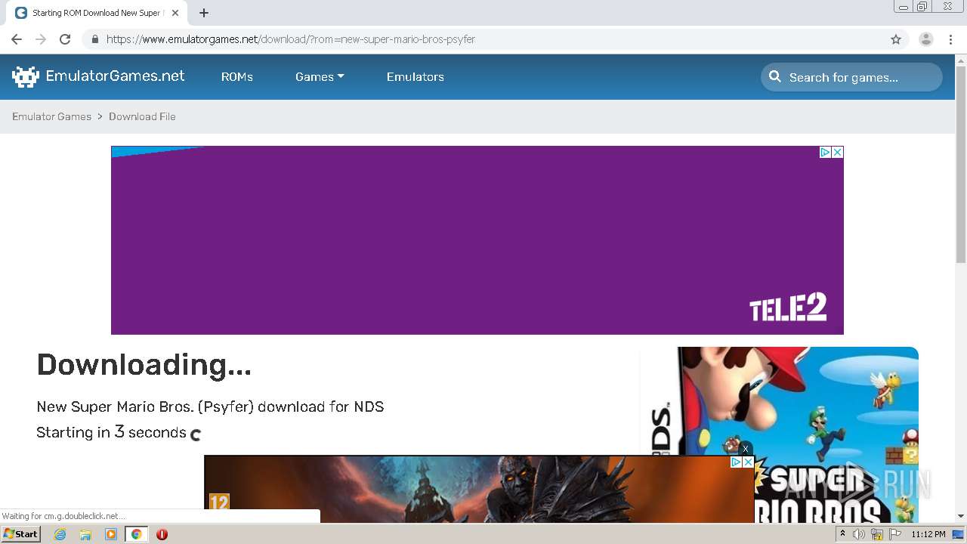Click the Downloading... heading
The image size is (967, 544).
(144, 364)
